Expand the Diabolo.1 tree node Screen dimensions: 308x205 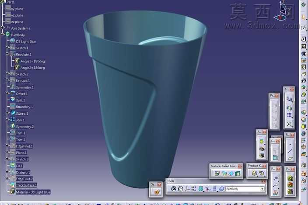pos(7,172)
